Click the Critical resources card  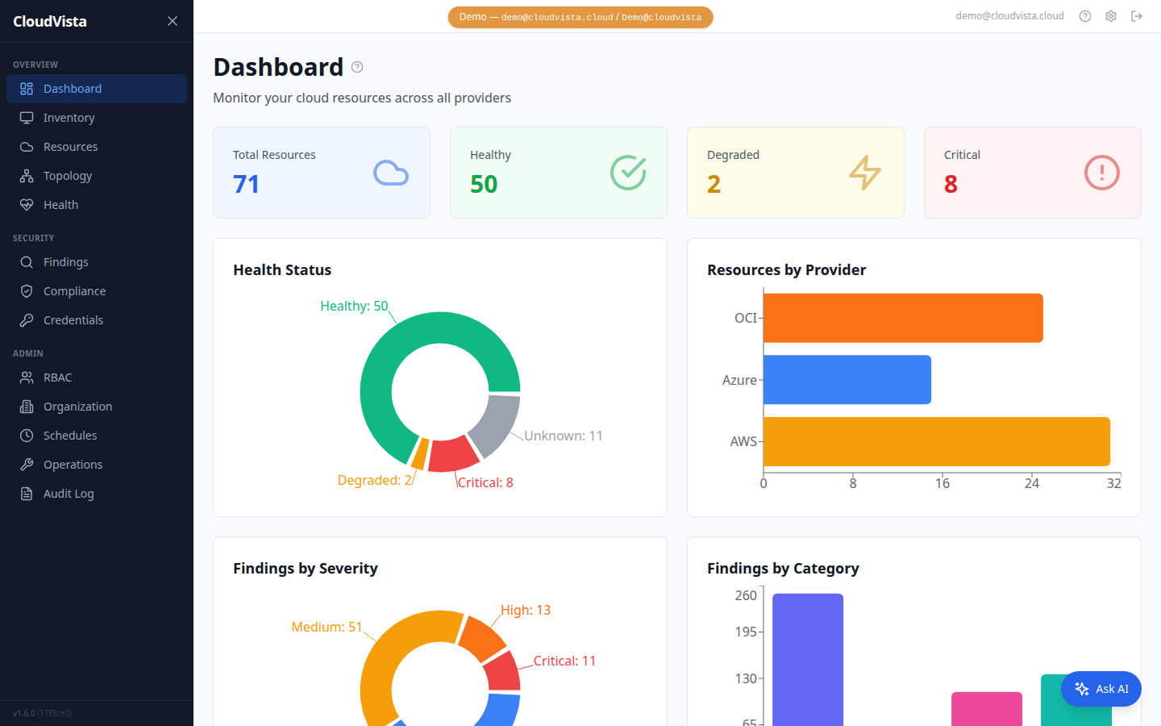[x=1032, y=172]
